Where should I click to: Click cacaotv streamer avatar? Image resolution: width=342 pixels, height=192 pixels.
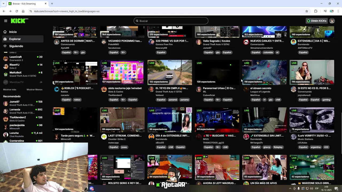click(56, 89)
